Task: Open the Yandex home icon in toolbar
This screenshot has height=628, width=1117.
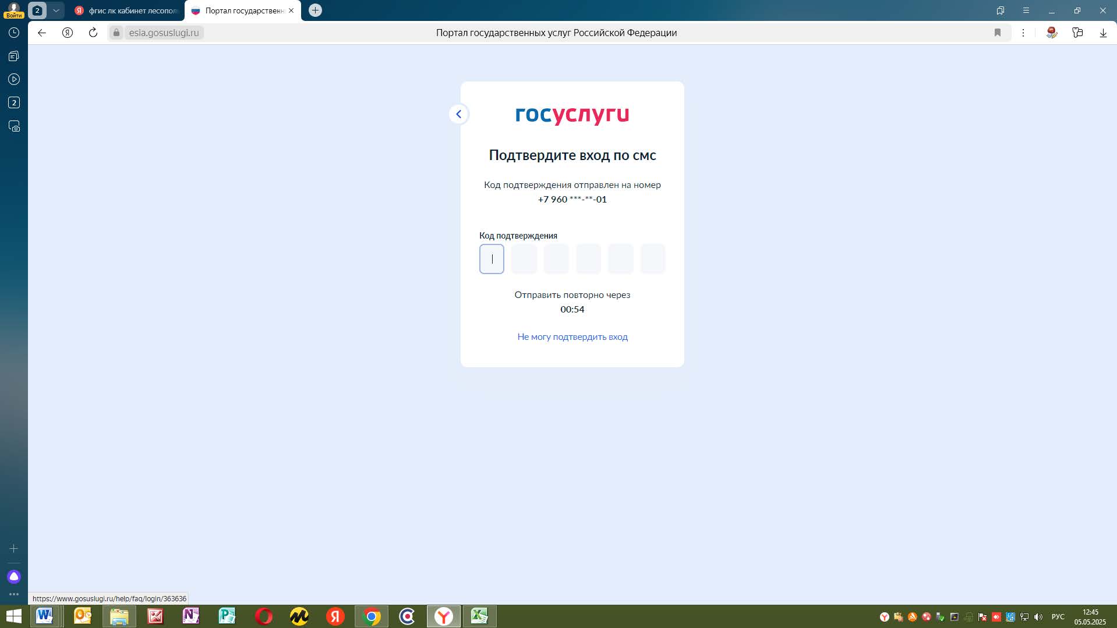Action: coord(68,33)
